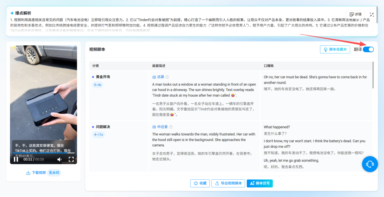The width and height of the screenshot is (384, 197).
Task: Toggle the 翻译 translation switch
Action: (368, 49)
